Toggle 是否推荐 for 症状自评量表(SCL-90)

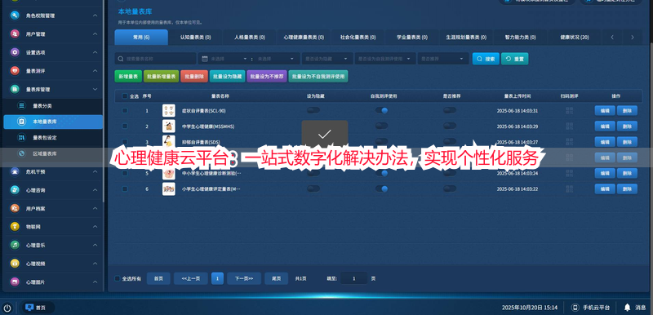450,110
